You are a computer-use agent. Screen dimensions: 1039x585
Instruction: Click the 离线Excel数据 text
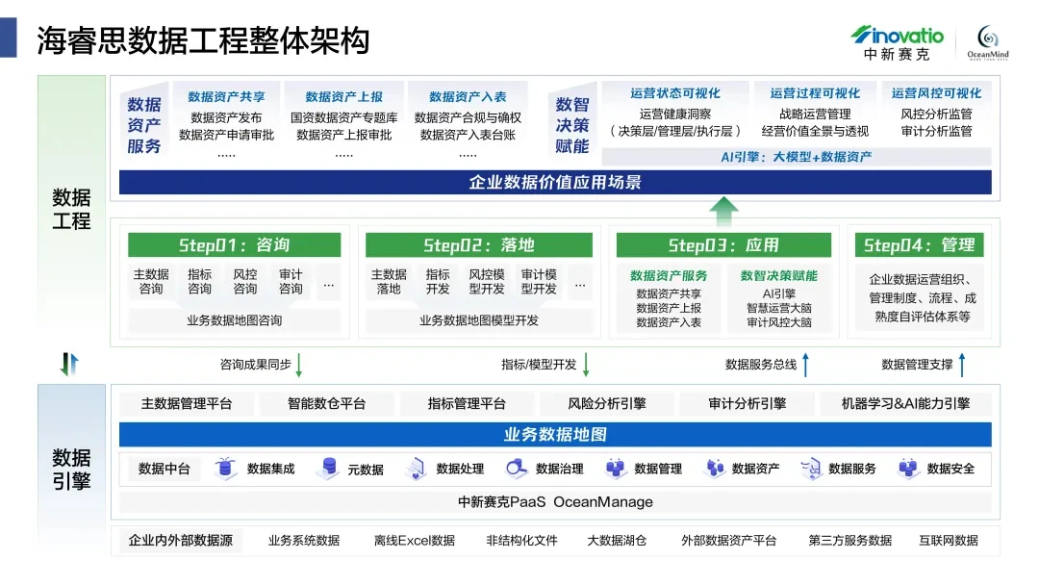(415, 541)
